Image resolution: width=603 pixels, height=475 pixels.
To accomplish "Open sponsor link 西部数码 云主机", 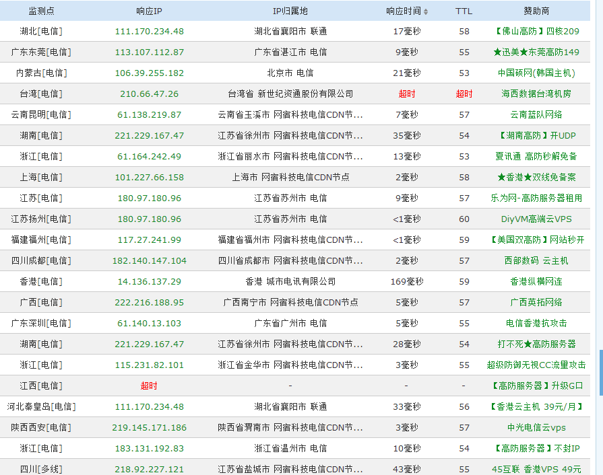I will tap(536, 261).
